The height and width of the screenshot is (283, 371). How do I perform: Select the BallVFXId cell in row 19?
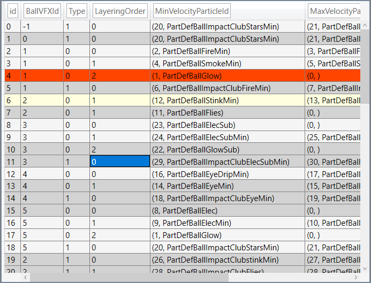tap(42, 259)
